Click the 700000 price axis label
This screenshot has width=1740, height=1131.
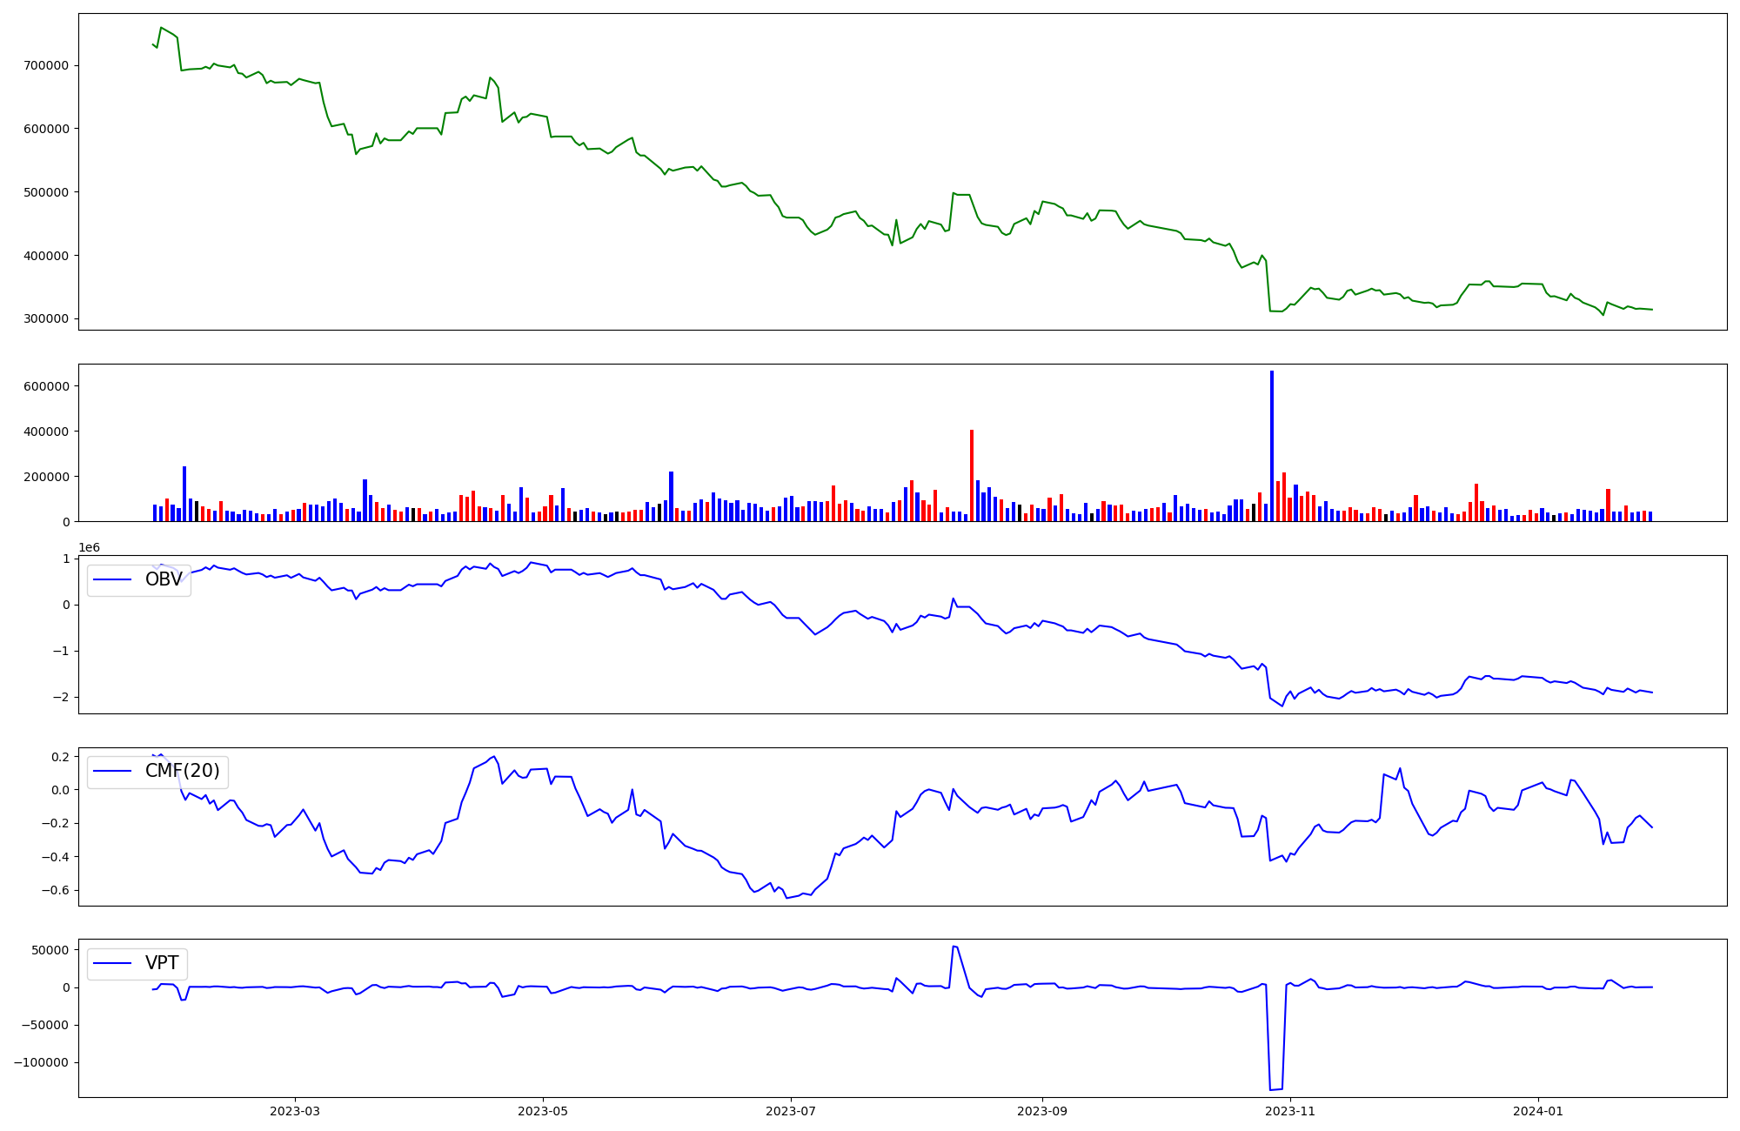45,65
